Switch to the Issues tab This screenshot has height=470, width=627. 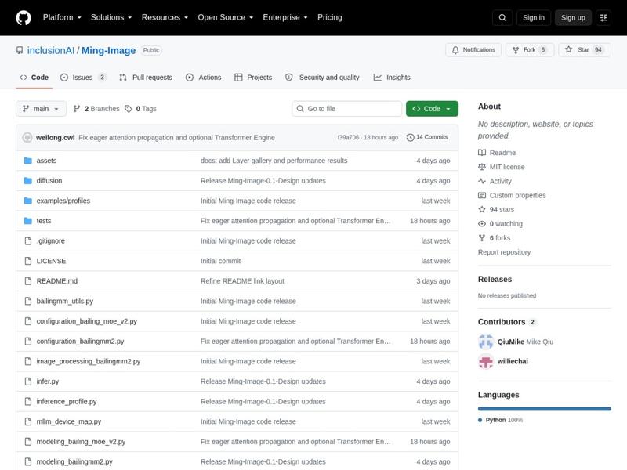(x=83, y=78)
